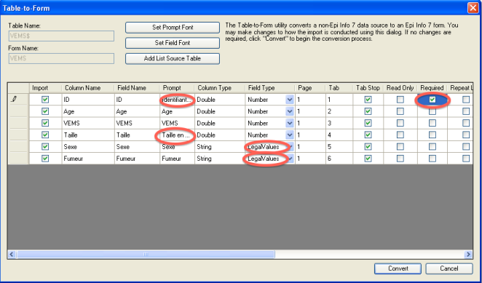The width and height of the screenshot is (482, 283).
Task: Click the Add List Source Table button
Action: click(x=173, y=58)
